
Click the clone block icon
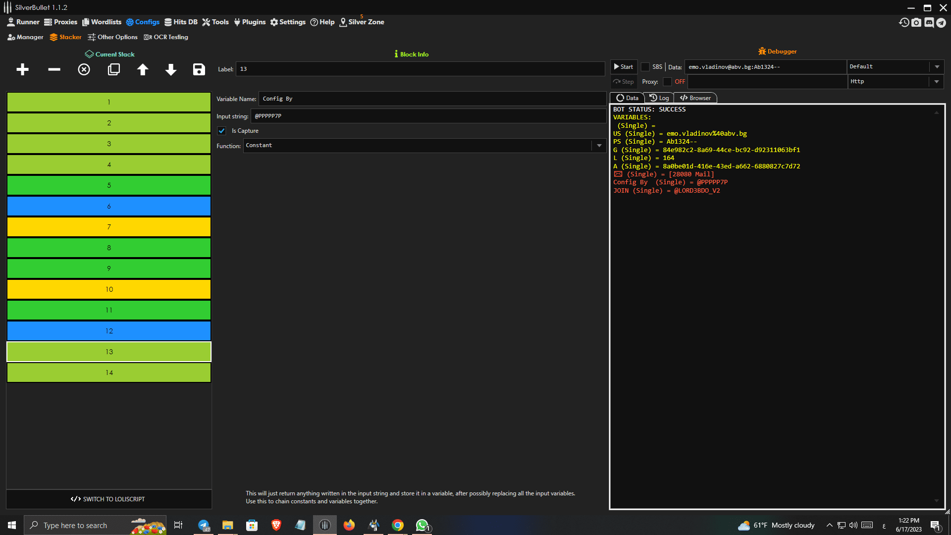click(114, 70)
